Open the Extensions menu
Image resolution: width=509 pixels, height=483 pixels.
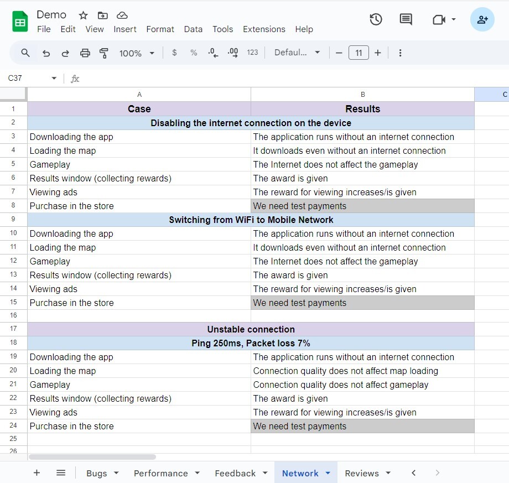coord(264,29)
